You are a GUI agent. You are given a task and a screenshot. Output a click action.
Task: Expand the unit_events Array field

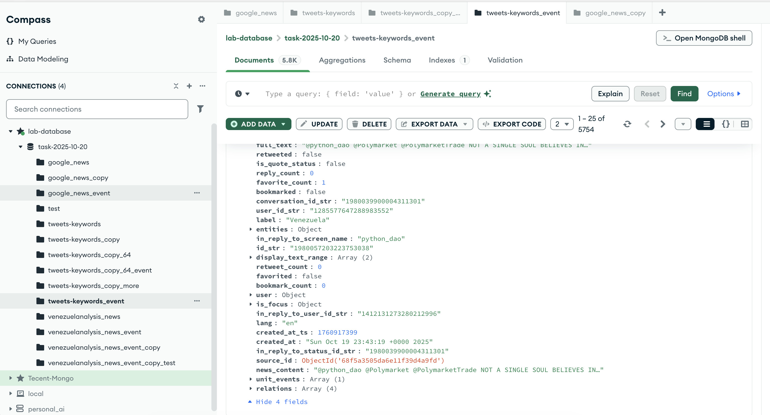click(251, 379)
